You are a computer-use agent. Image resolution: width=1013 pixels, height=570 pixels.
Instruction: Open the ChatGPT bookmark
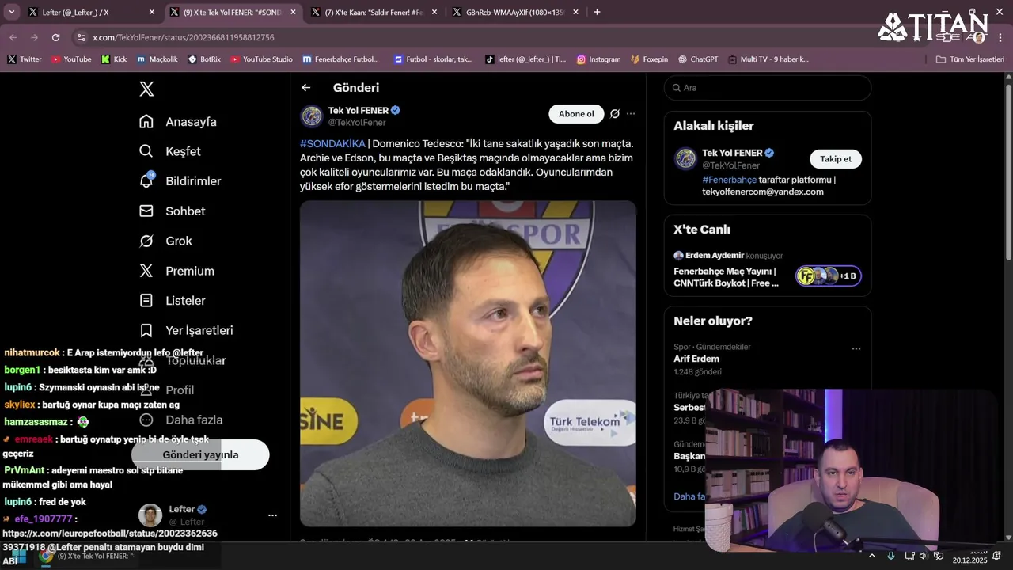tap(697, 59)
